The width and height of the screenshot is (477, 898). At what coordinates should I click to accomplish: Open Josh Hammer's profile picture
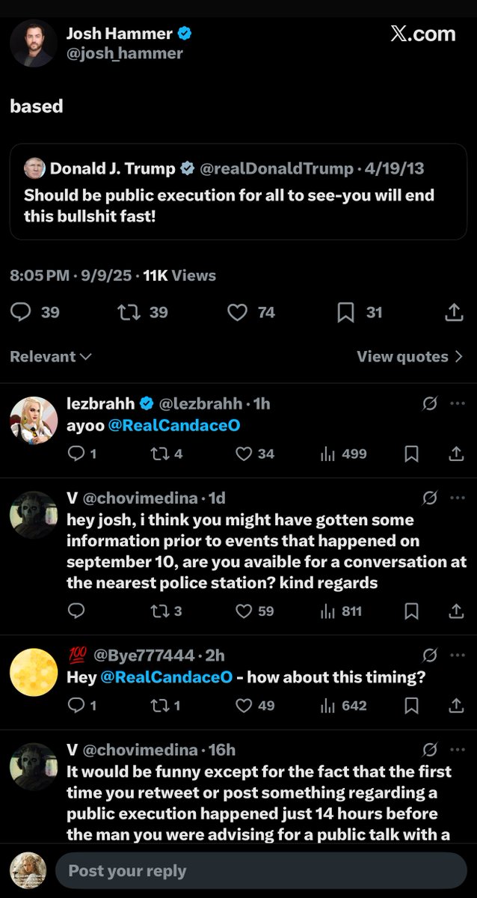[34, 43]
